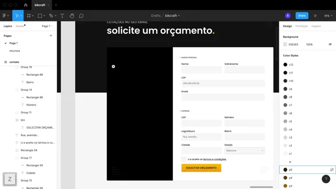Image resolution: width=336 pixels, height=189 pixels.
Task: Add a new page with plus icon
Action: tap(51, 36)
